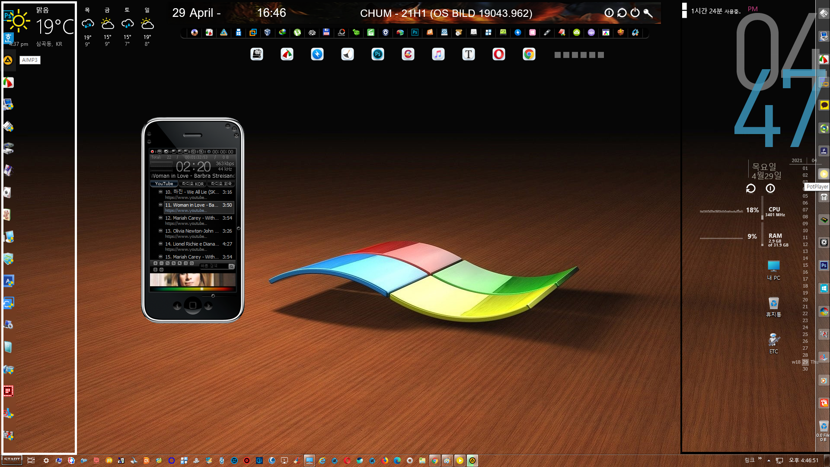Open the Typora T icon in dock
This screenshot has width=830, height=467.
469,54
